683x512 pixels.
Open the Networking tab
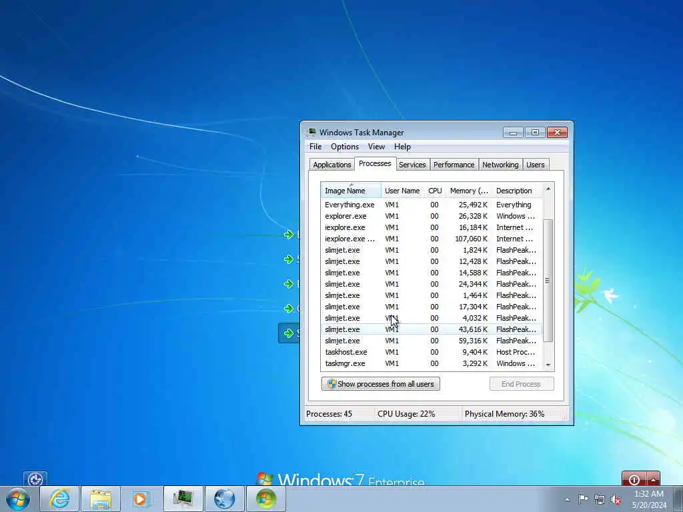500,165
